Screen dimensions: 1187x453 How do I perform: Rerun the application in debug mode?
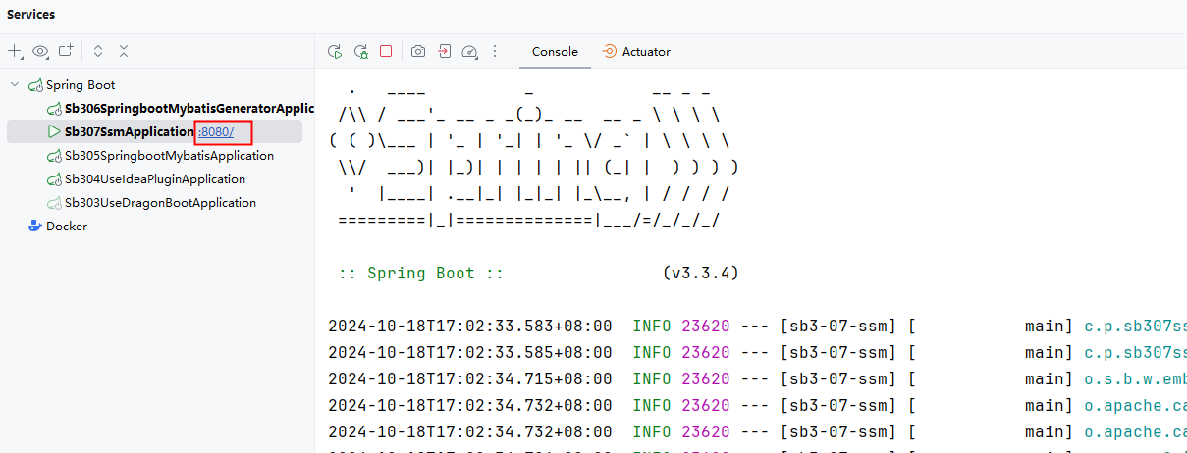(x=360, y=51)
